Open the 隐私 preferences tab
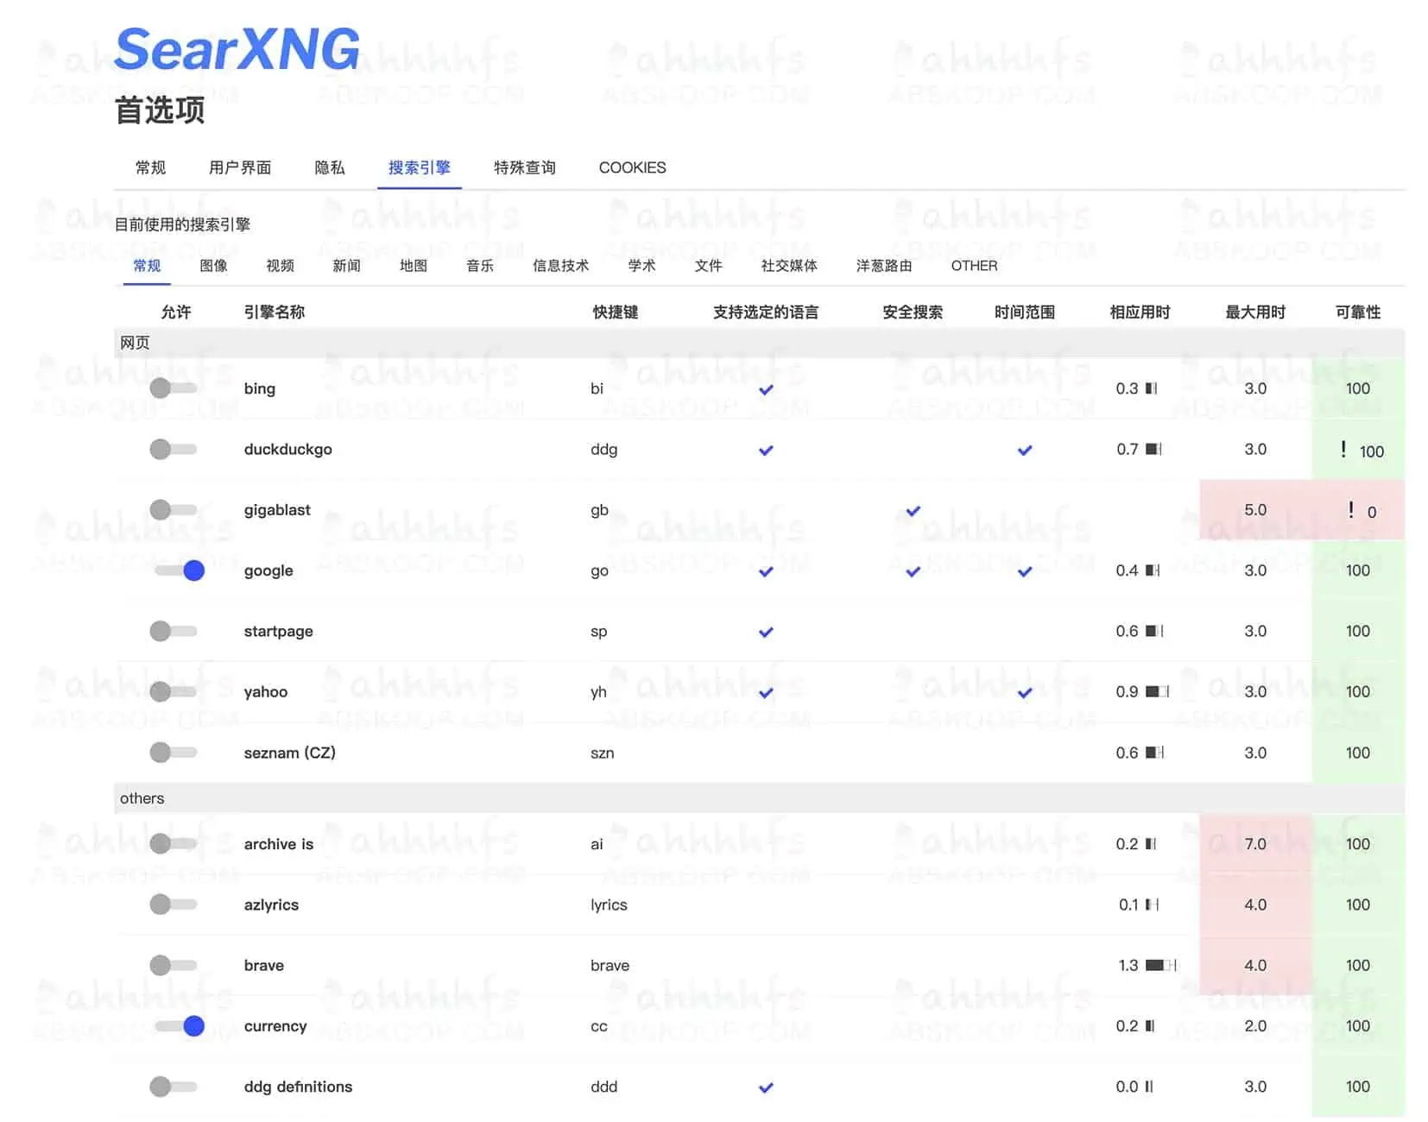This screenshot has height=1122, width=1428. tap(329, 167)
